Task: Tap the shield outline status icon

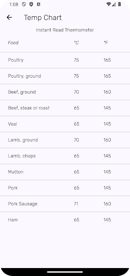Action: click(x=24, y=4)
